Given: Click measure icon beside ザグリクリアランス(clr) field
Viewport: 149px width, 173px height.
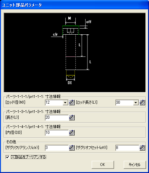Looking at the screenshot, I should [x=72, y=148].
